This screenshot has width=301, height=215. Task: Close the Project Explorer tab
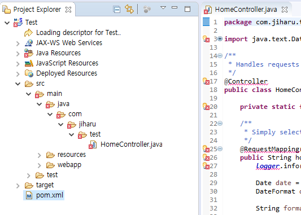(x=68, y=10)
